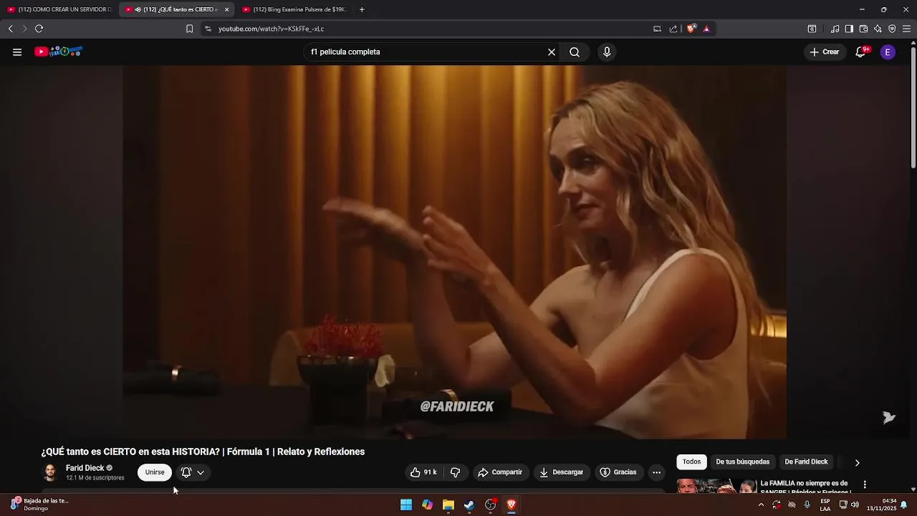Open the weather widget on taskbar
The width and height of the screenshot is (917, 516).
click(x=40, y=505)
